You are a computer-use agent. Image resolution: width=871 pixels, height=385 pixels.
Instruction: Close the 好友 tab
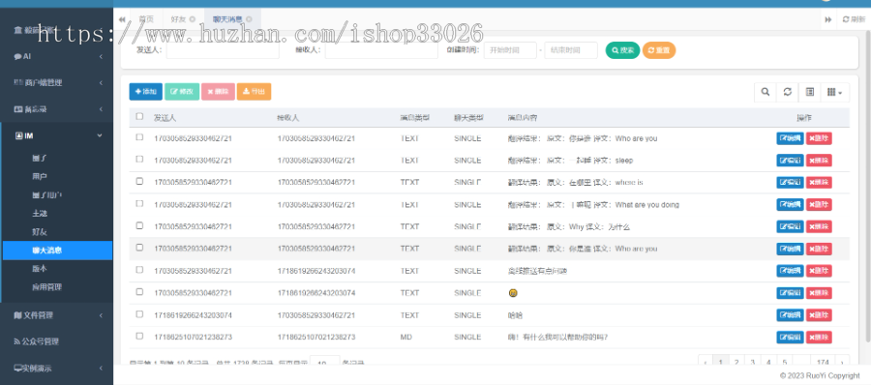click(x=193, y=19)
